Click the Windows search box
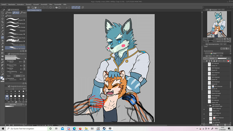 click(x=27, y=129)
